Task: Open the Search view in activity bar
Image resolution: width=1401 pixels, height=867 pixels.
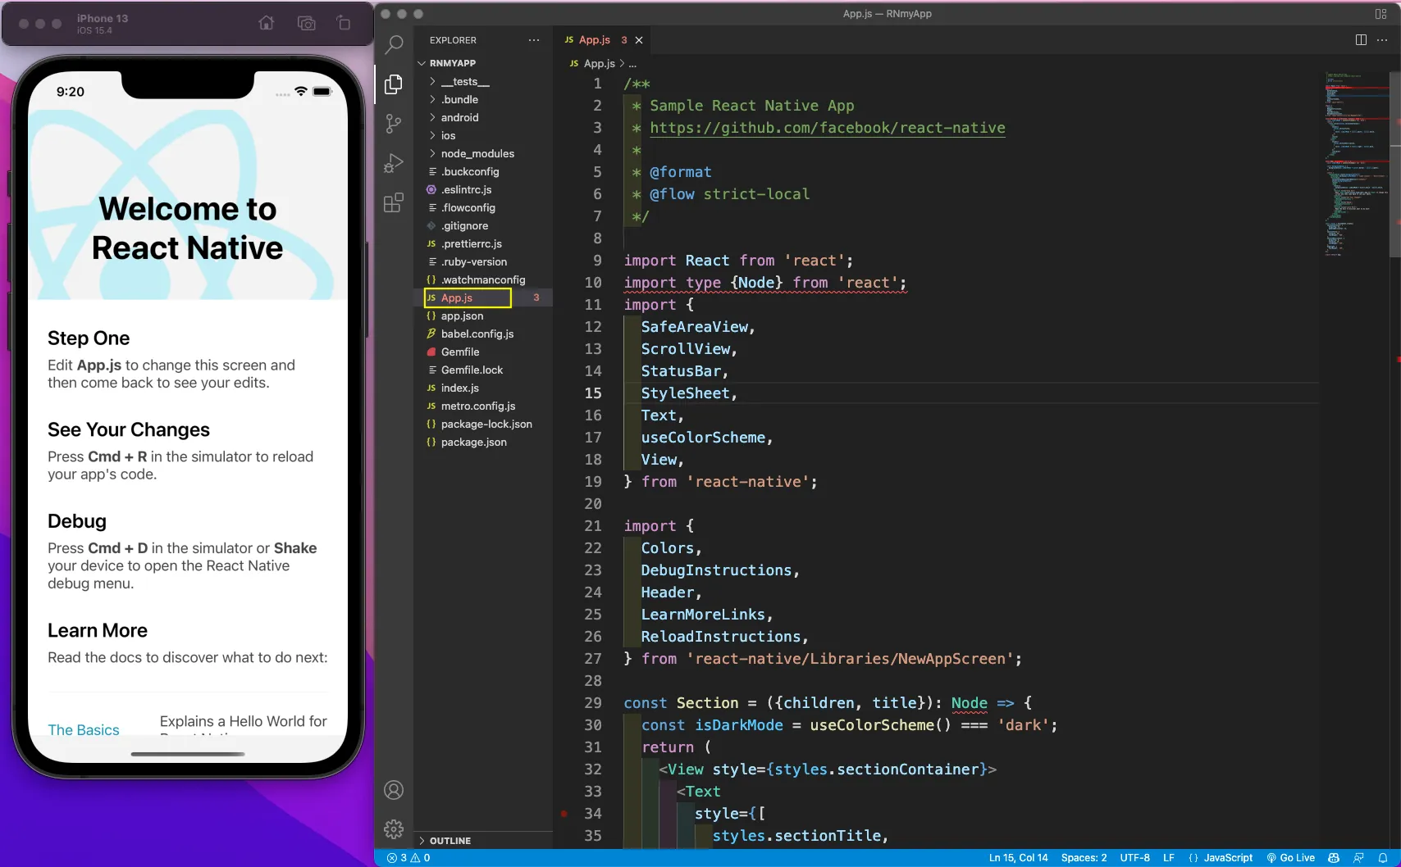Action: coord(394,44)
